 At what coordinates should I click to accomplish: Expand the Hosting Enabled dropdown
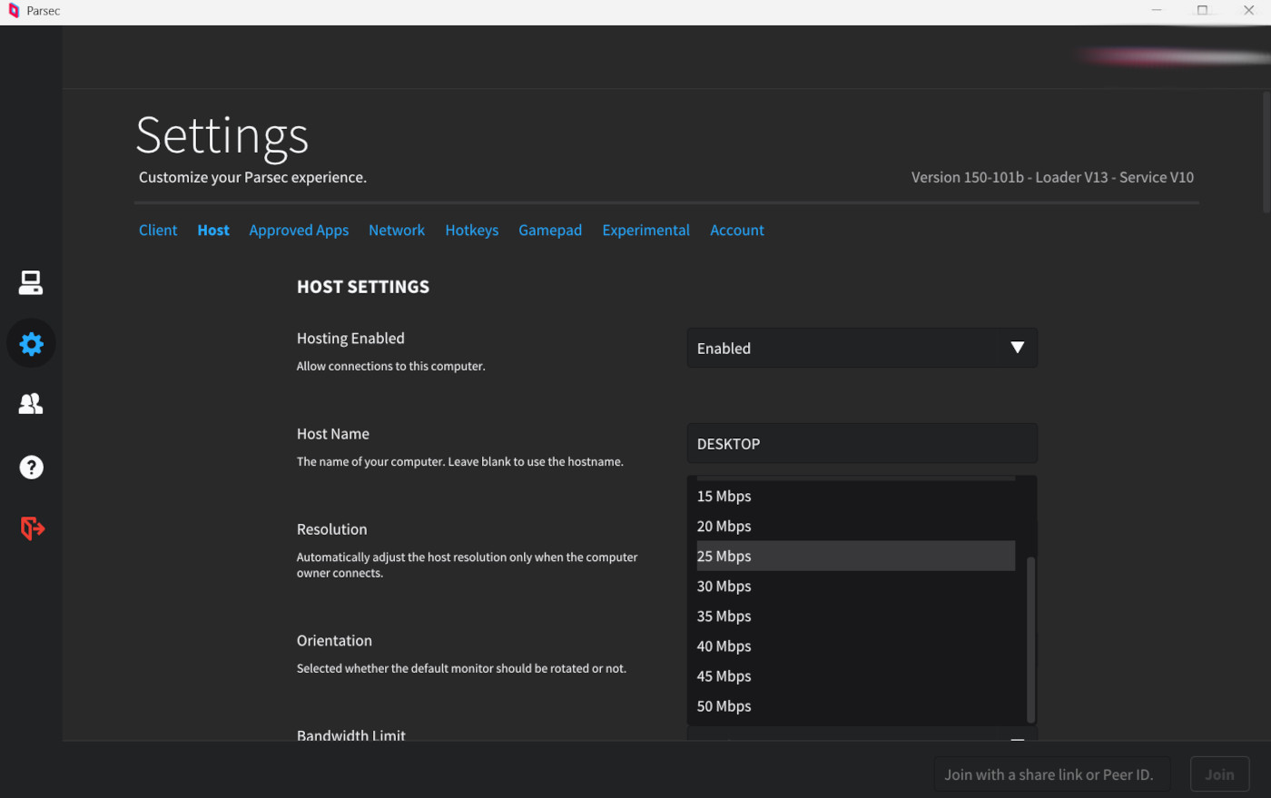point(861,349)
